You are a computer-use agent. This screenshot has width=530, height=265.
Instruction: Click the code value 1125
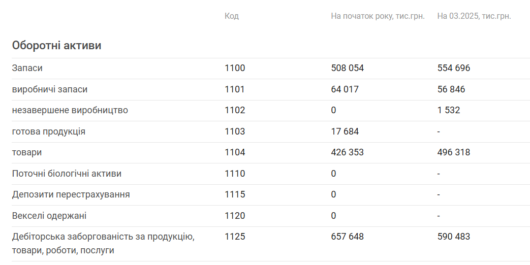pos(235,237)
